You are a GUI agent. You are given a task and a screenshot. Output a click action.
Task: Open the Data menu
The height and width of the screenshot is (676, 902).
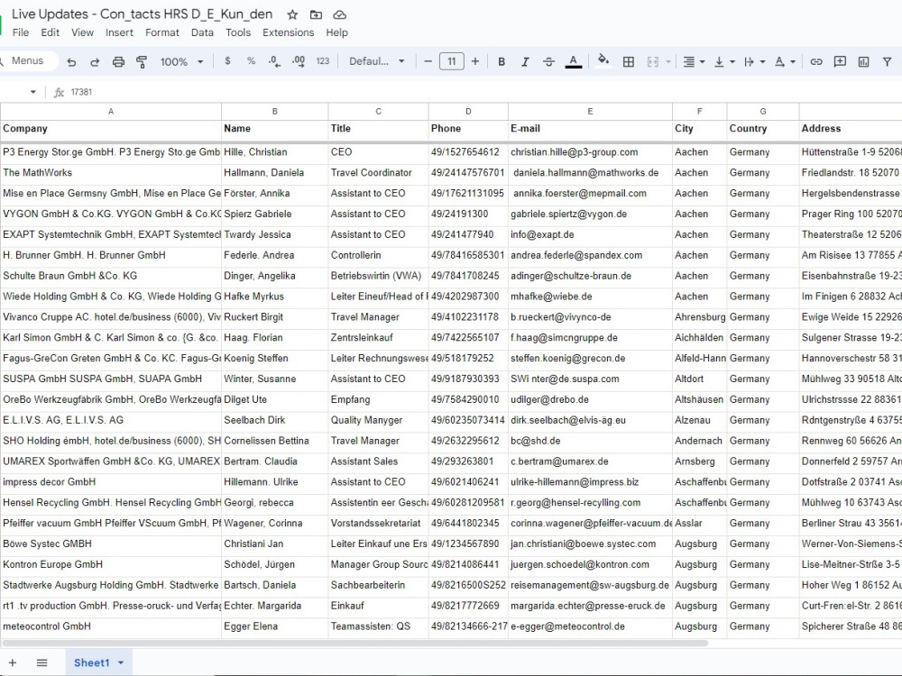(x=202, y=32)
